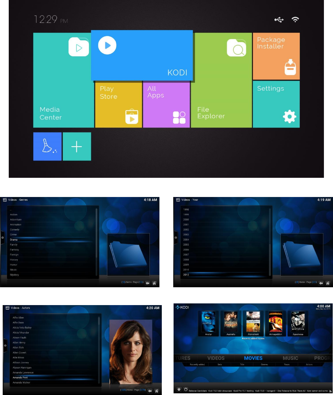Click clapperboard icon beside Videos - Genres

coord(5,200)
